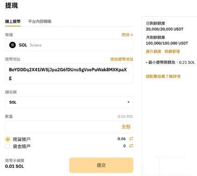
Task: Click the 提交 submit button
Action: click(101, 165)
